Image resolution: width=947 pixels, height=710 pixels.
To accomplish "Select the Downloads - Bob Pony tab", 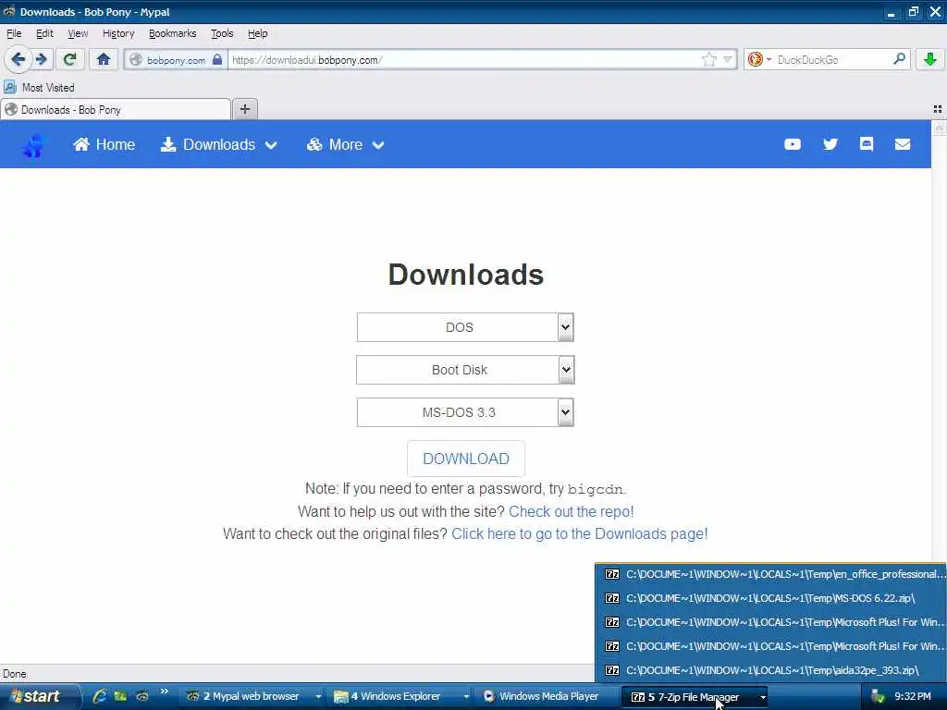I will 116,110.
